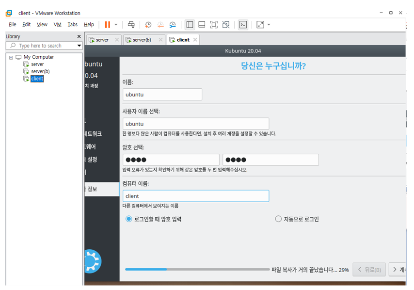Click the 사용자 이름 선택 username field
This screenshot has height=290, width=414.
point(196,124)
